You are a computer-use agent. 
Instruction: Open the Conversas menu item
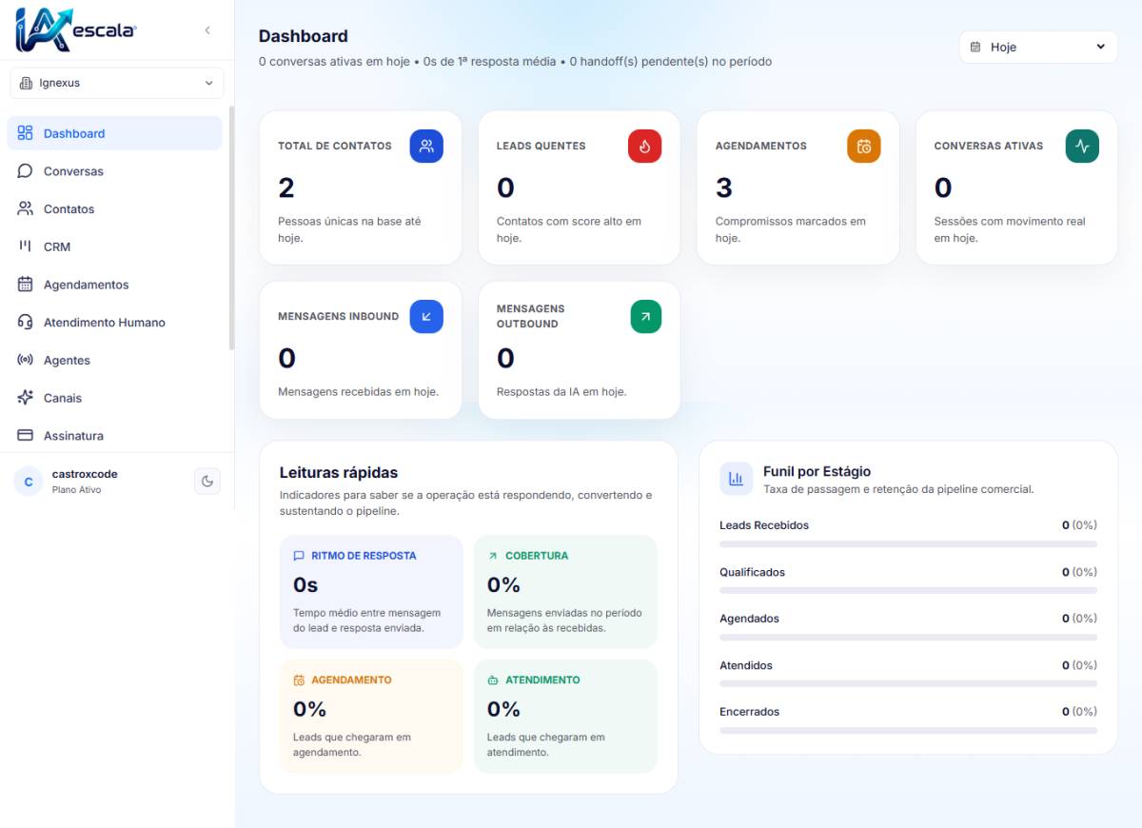click(x=114, y=171)
